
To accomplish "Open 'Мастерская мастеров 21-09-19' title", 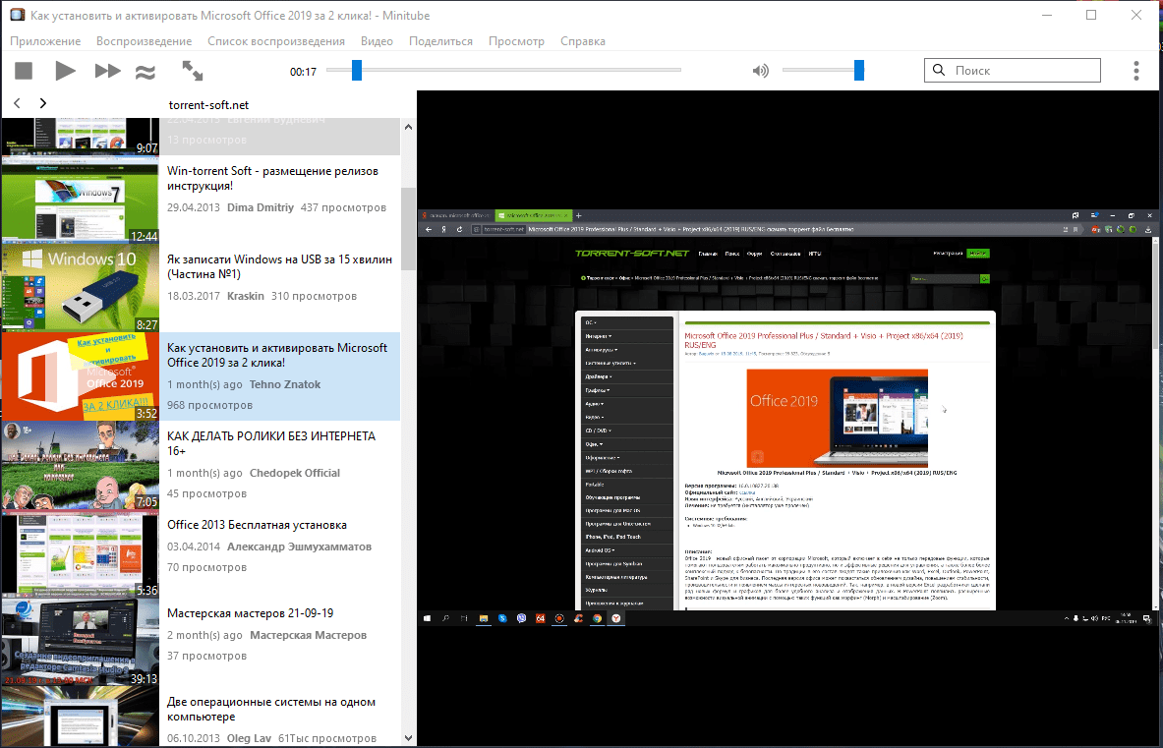I will point(250,613).
